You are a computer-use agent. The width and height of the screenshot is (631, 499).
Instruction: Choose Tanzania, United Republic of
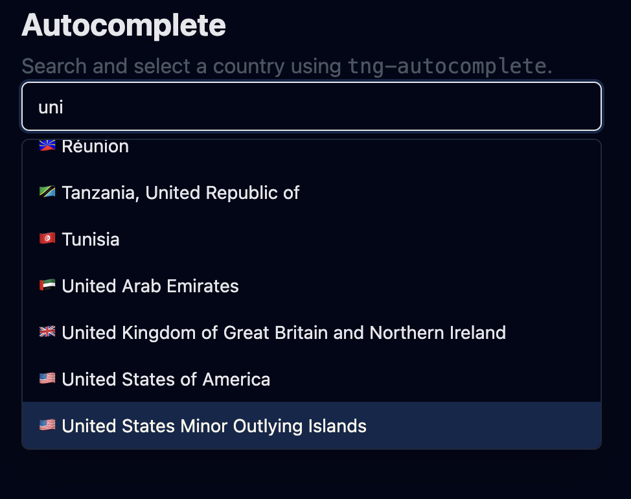(x=181, y=192)
